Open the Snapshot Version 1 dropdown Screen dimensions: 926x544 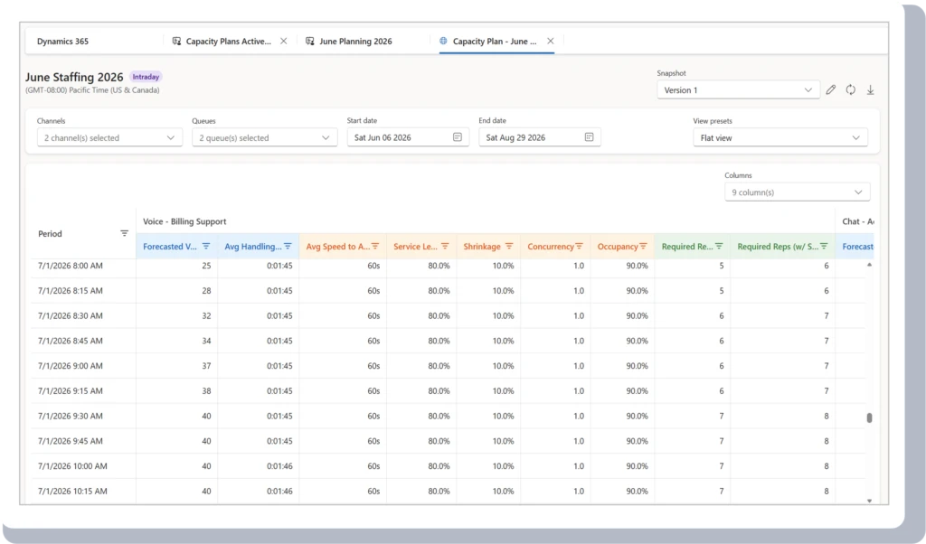tap(738, 89)
